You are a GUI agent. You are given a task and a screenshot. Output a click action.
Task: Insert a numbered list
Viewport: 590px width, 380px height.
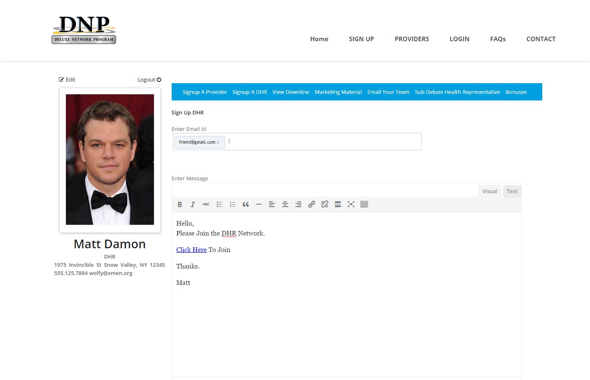coord(233,204)
